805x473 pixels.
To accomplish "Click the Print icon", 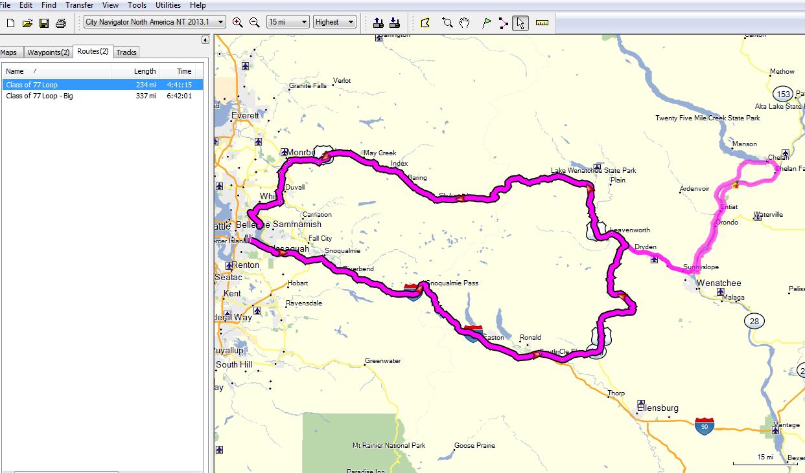I will click(61, 23).
